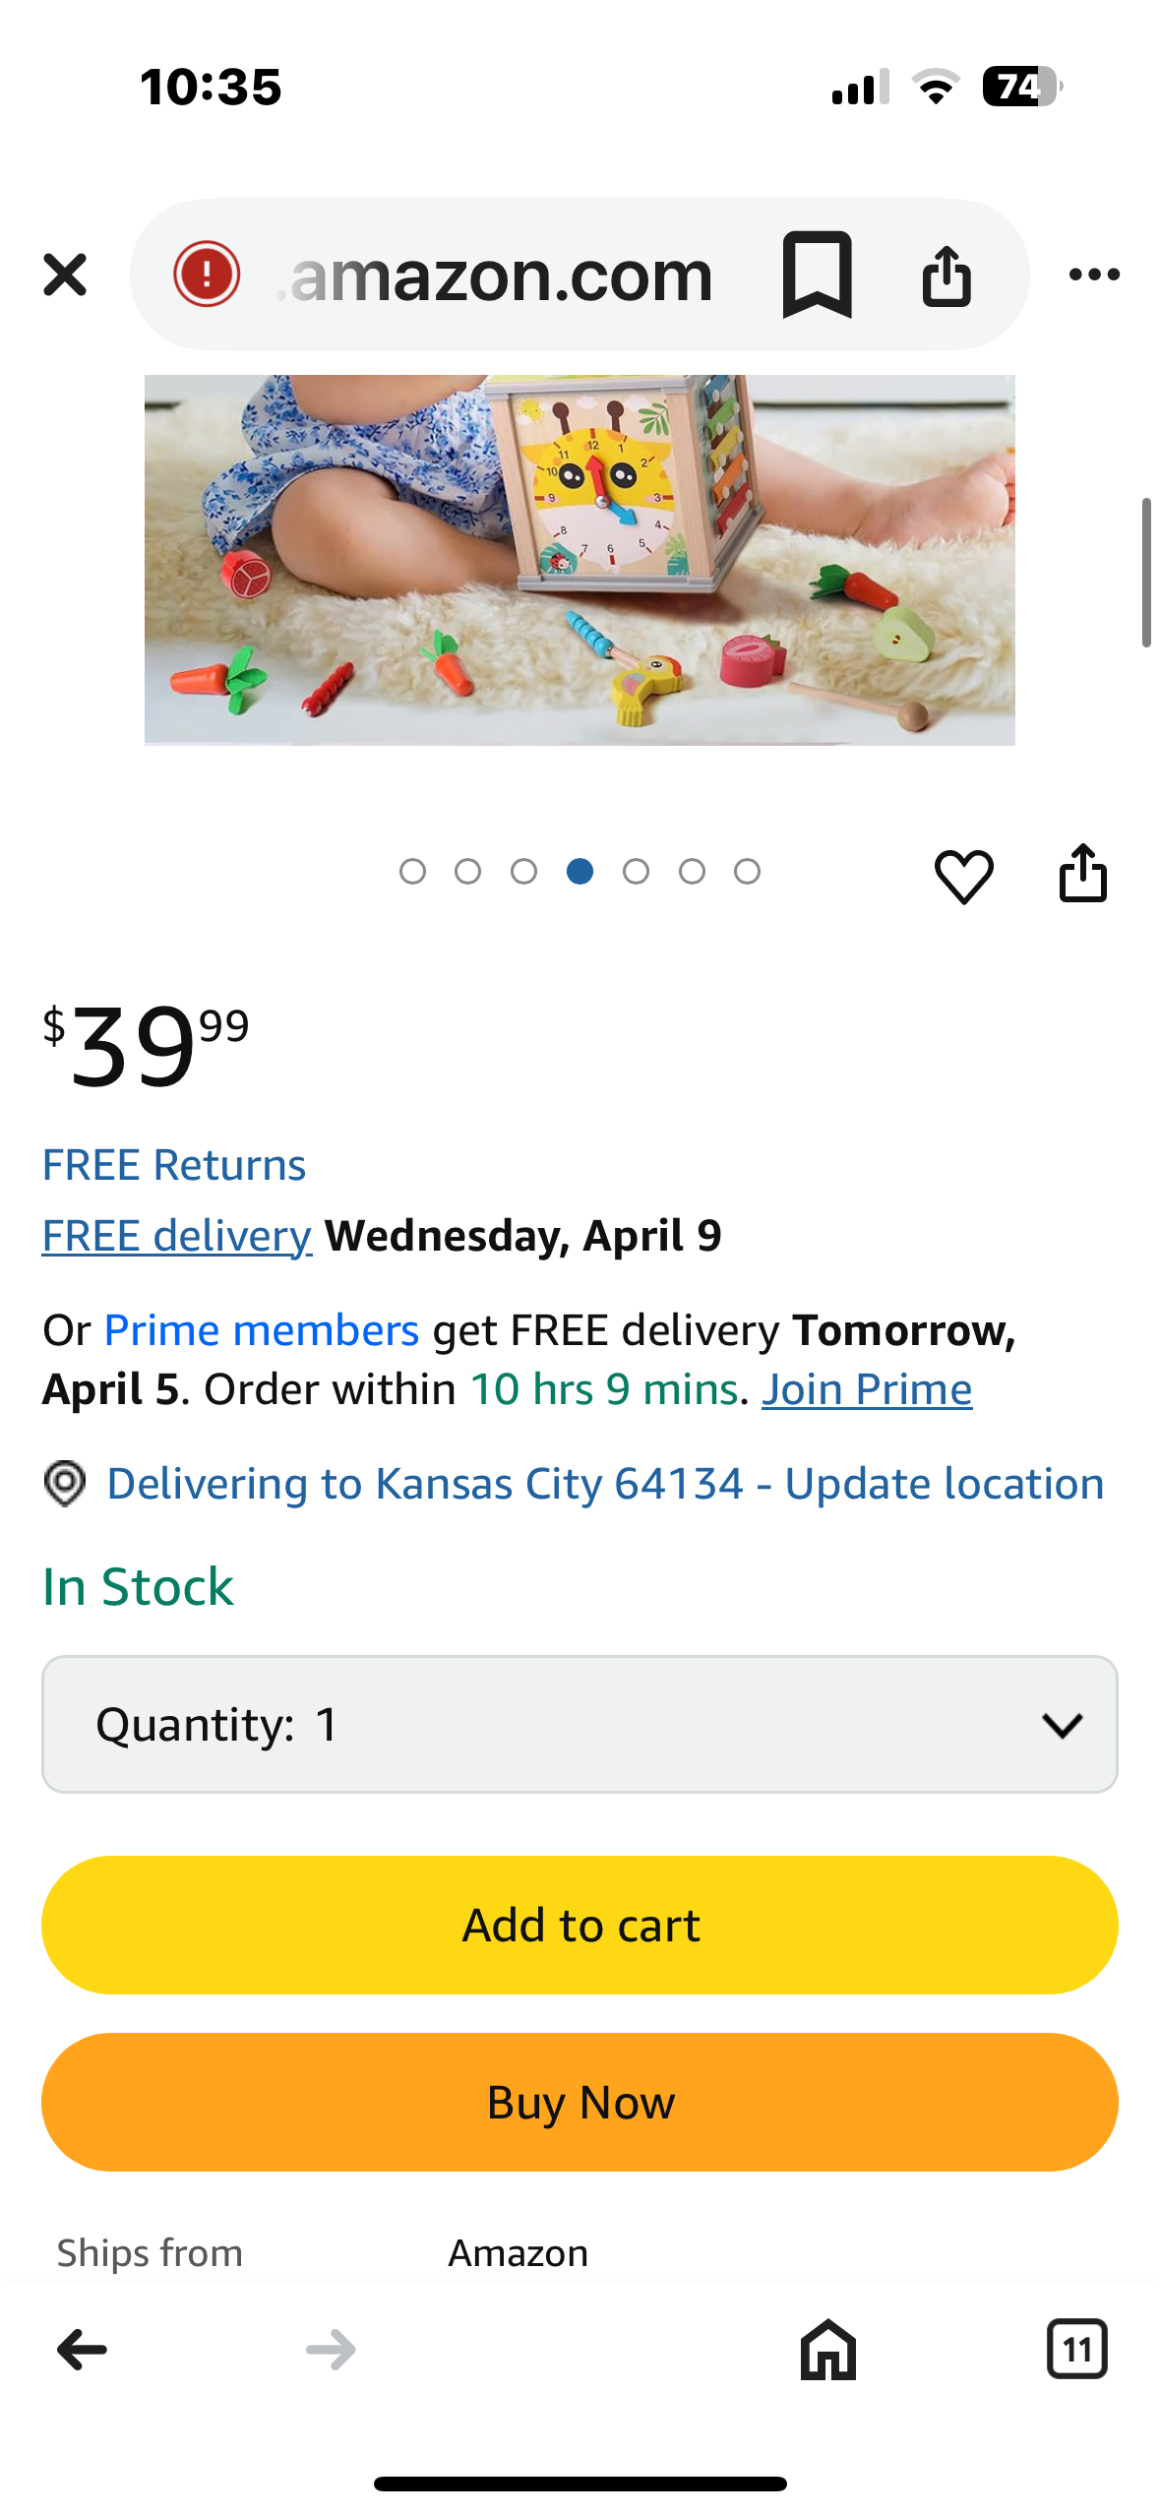Close the in-app browser with X

click(x=65, y=275)
